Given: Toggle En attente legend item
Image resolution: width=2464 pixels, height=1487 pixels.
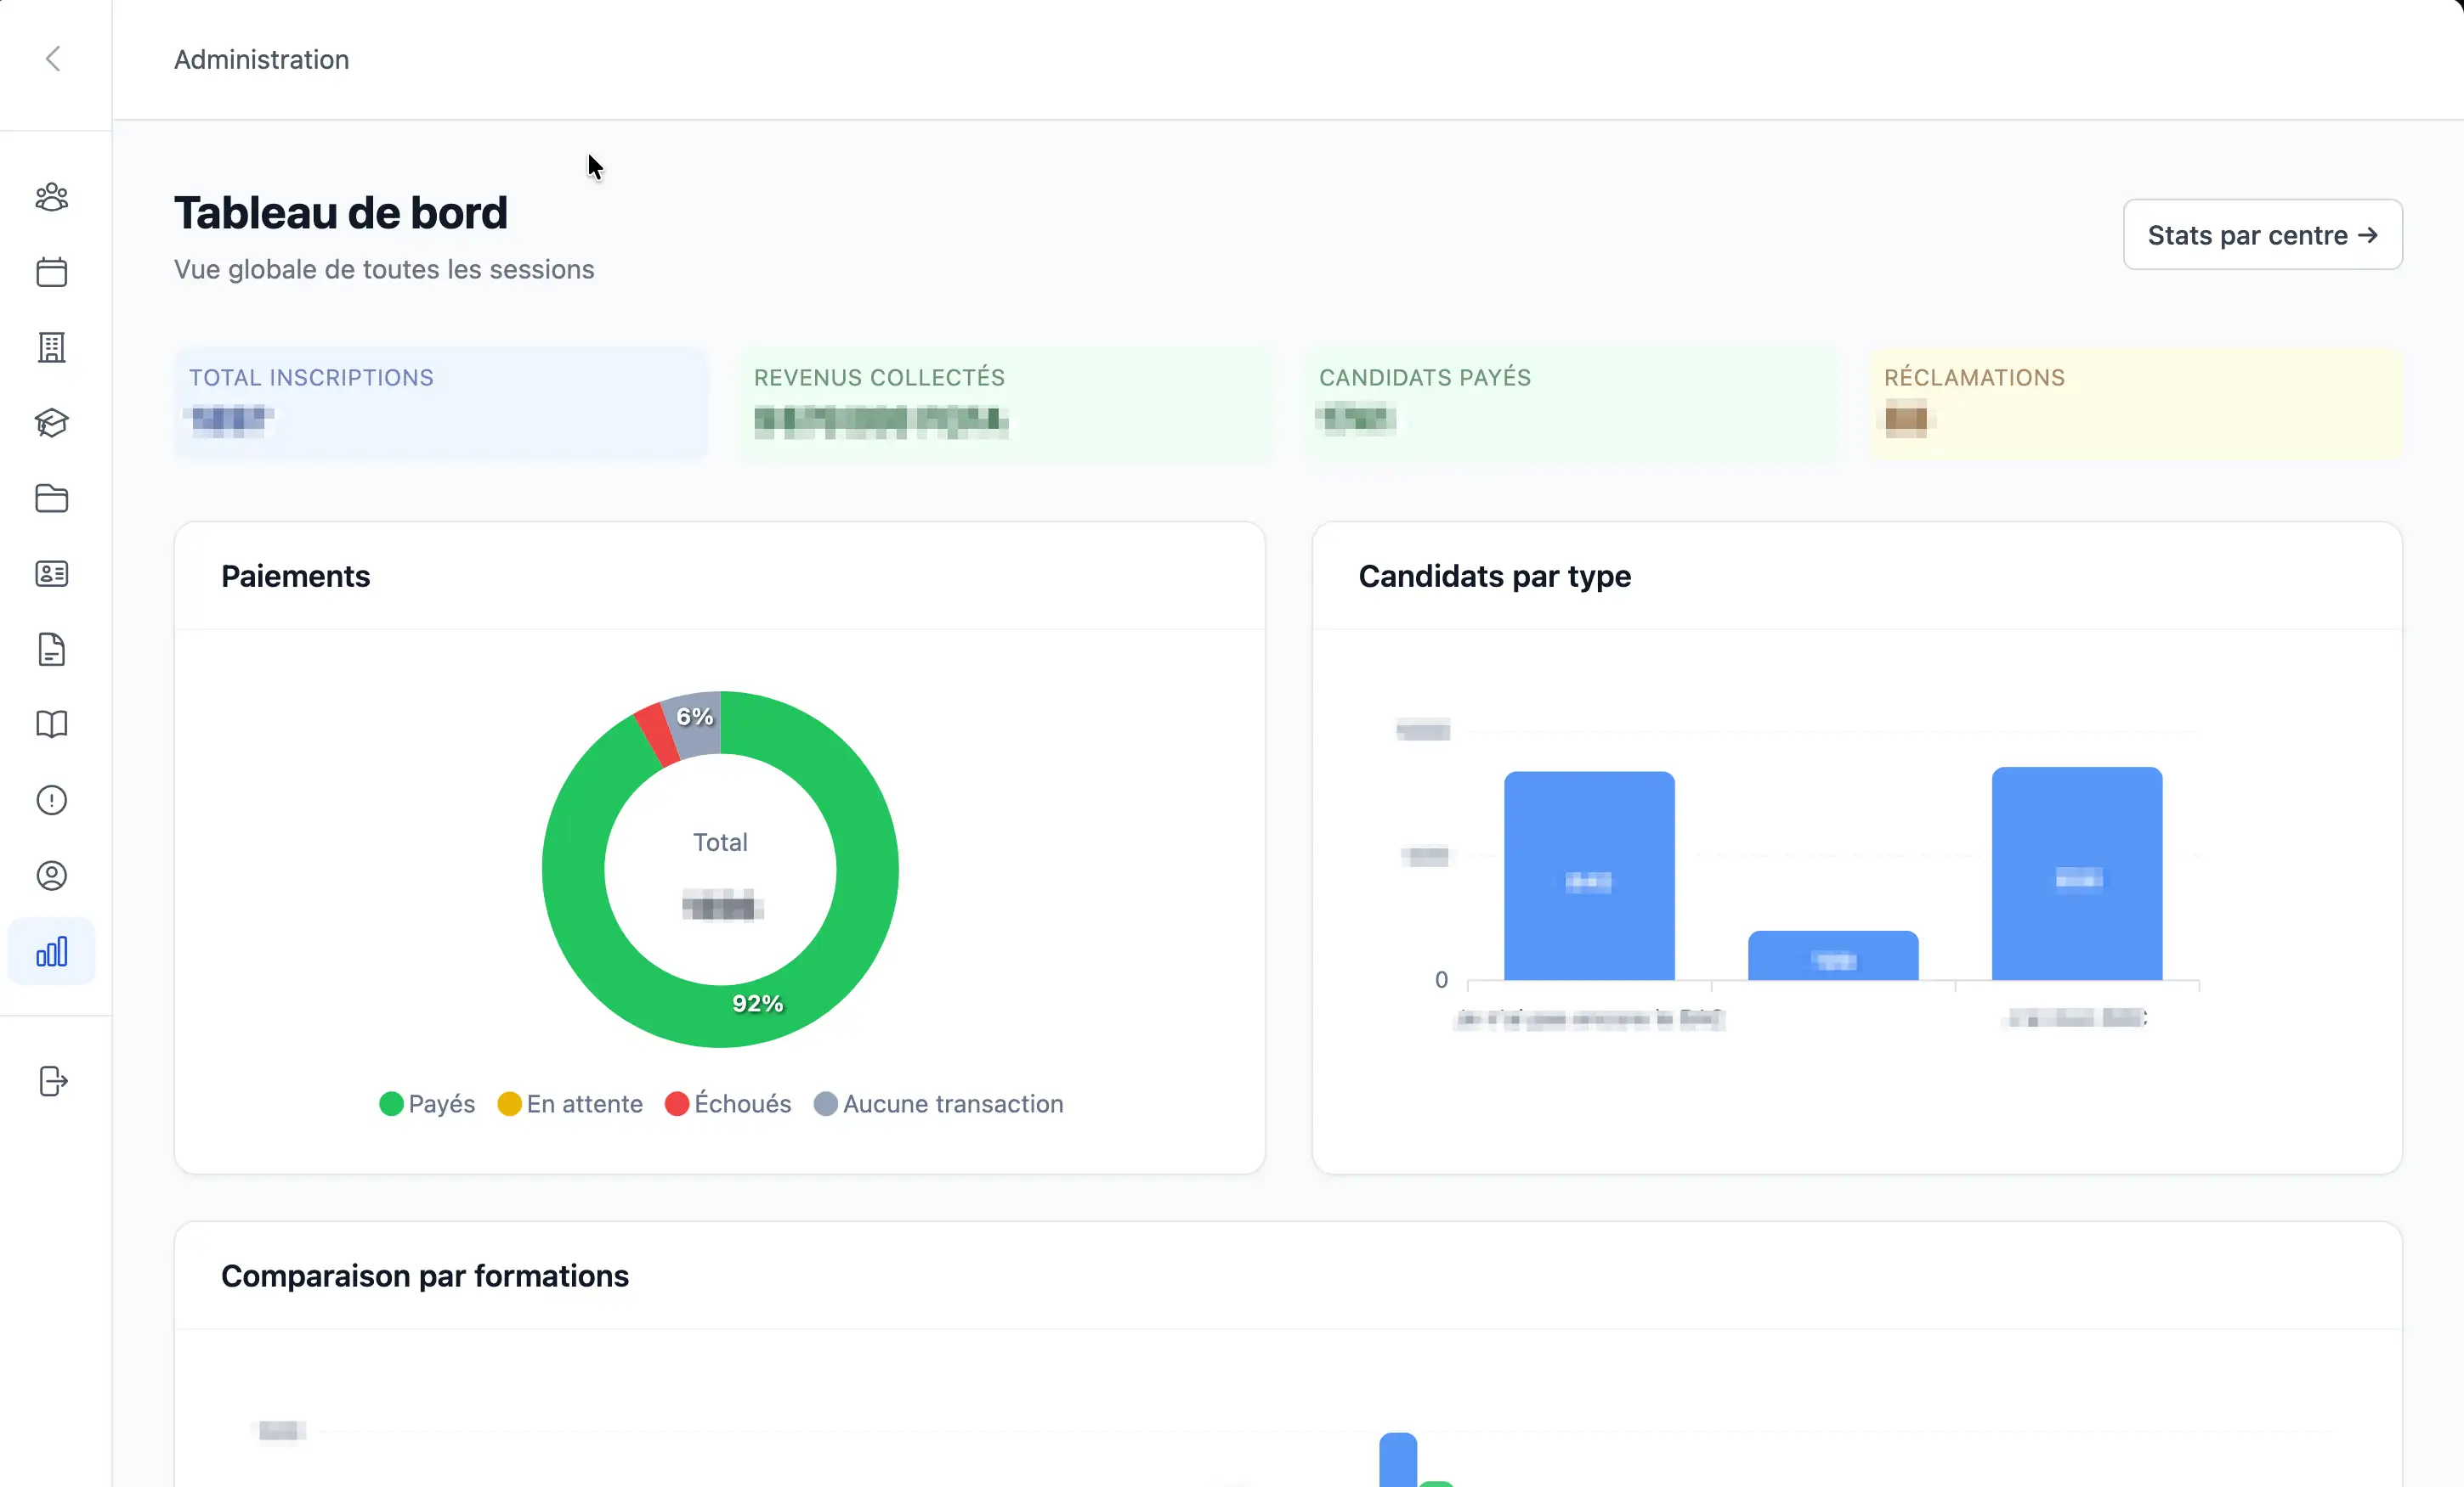Looking at the screenshot, I should (570, 1103).
